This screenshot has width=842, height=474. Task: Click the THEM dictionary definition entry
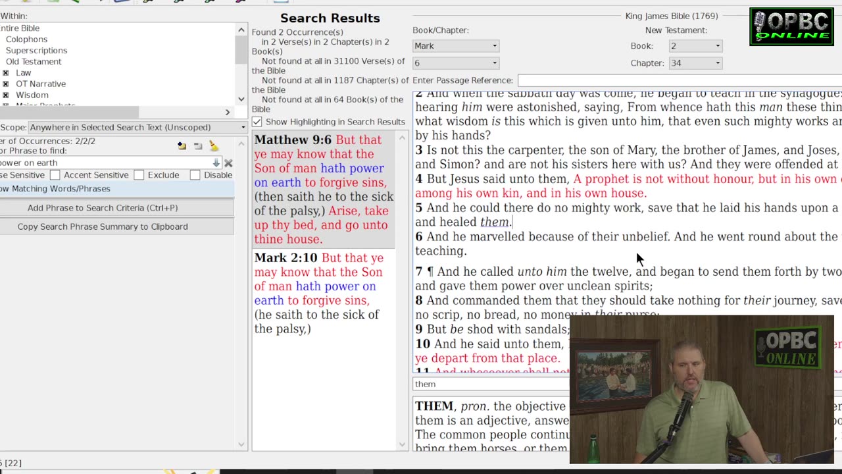[x=491, y=427]
